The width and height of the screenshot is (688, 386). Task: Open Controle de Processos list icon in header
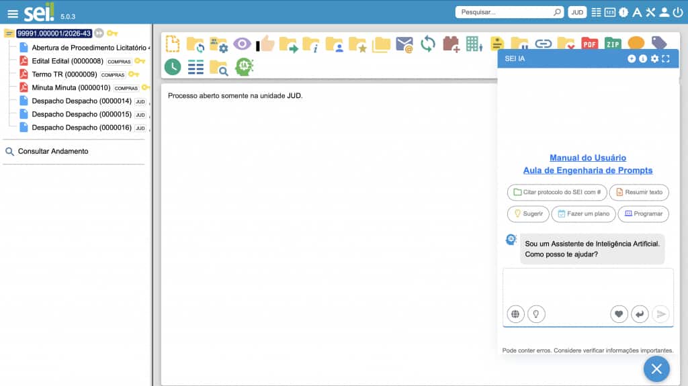[596, 12]
